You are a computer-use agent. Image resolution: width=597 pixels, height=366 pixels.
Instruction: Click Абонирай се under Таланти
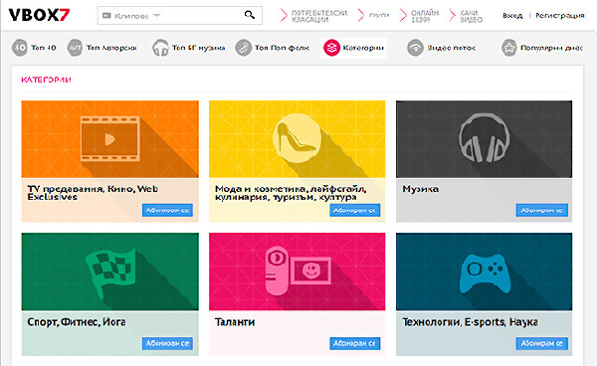click(x=354, y=343)
